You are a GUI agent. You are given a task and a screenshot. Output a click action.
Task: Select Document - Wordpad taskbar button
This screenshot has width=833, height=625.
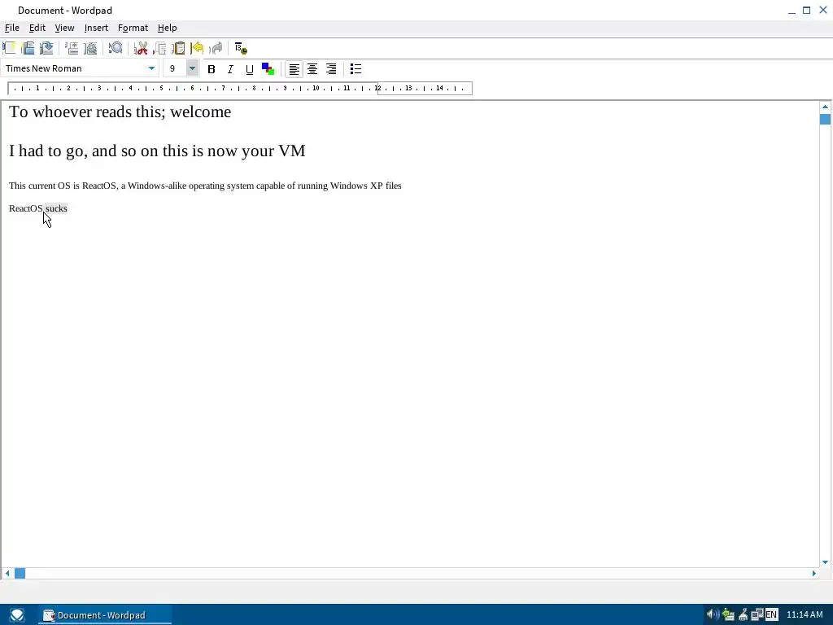(105, 615)
